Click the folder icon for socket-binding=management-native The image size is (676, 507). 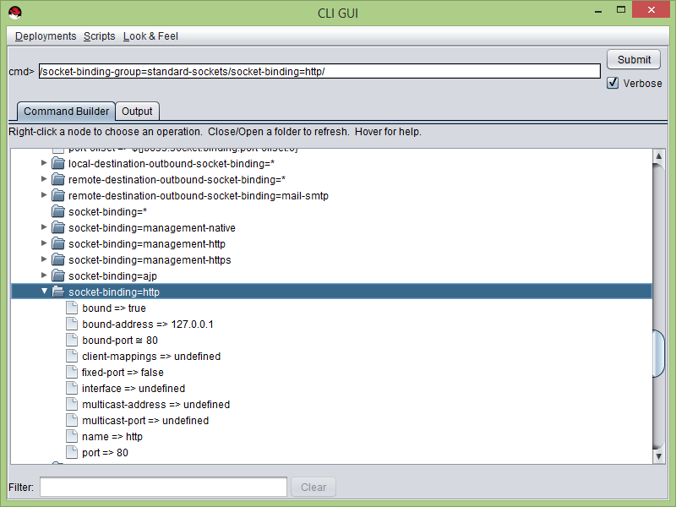[x=57, y=227]
